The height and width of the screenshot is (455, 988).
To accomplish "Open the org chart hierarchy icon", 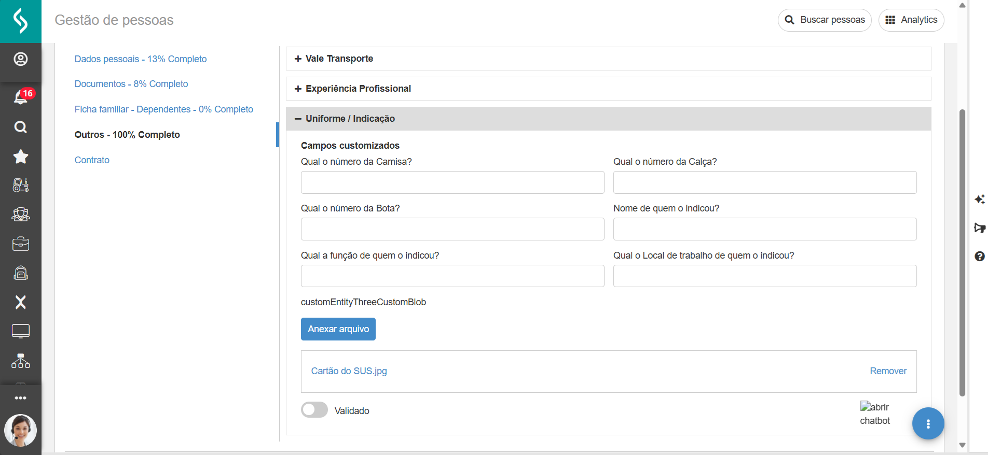I will click(21, 361).
